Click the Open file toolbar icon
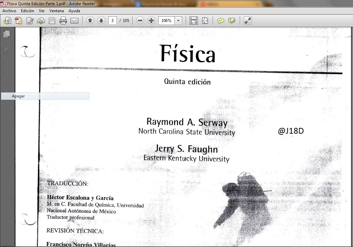The height and width of the screenshot is (247, 353). 7,21
